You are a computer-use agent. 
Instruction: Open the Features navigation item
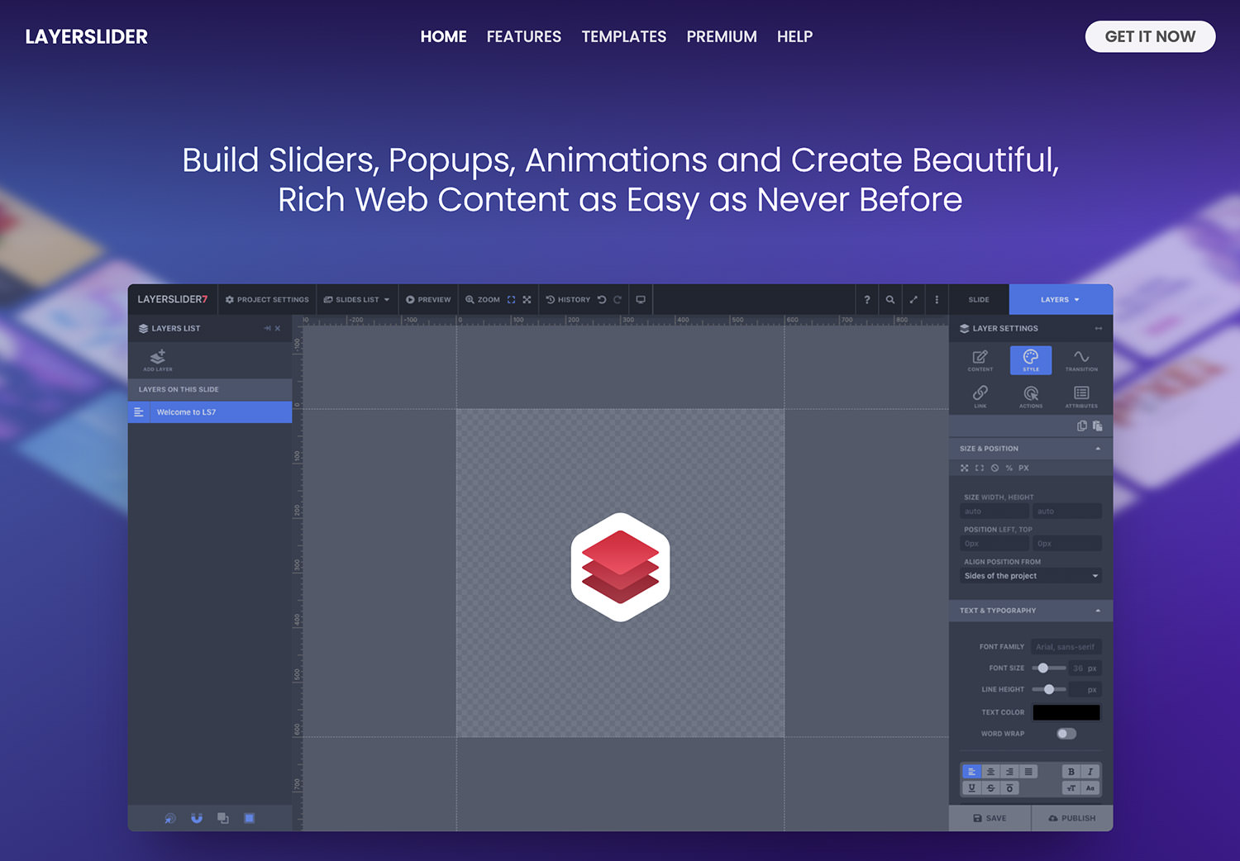pos(524,36)
